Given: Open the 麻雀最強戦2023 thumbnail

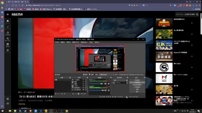Looking at the screenshot, I should pos(164,23).
